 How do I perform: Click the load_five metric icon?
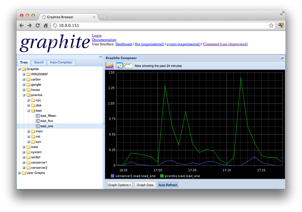pyautogui.click(x=38, y=121)
